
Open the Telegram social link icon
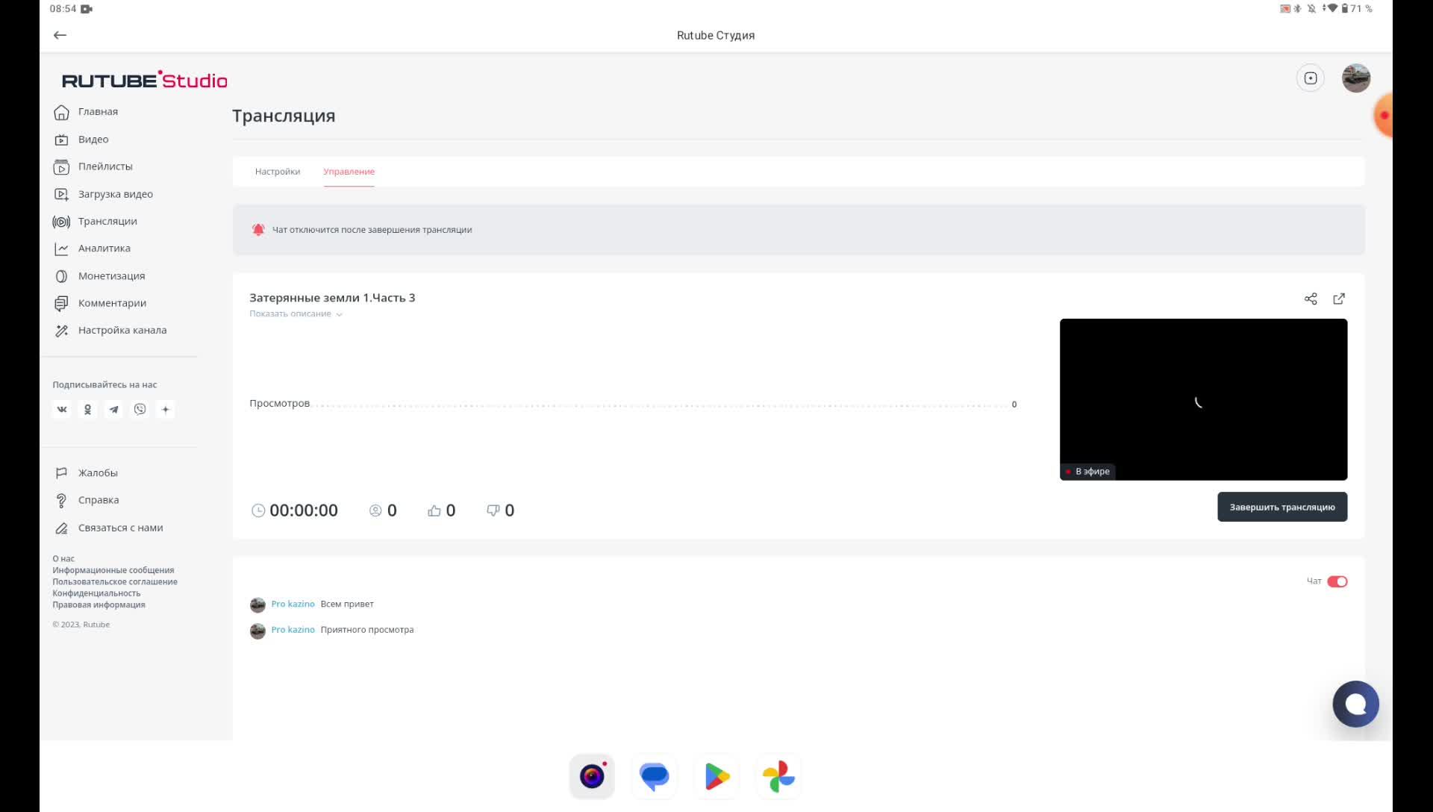(x=113, y=409)
